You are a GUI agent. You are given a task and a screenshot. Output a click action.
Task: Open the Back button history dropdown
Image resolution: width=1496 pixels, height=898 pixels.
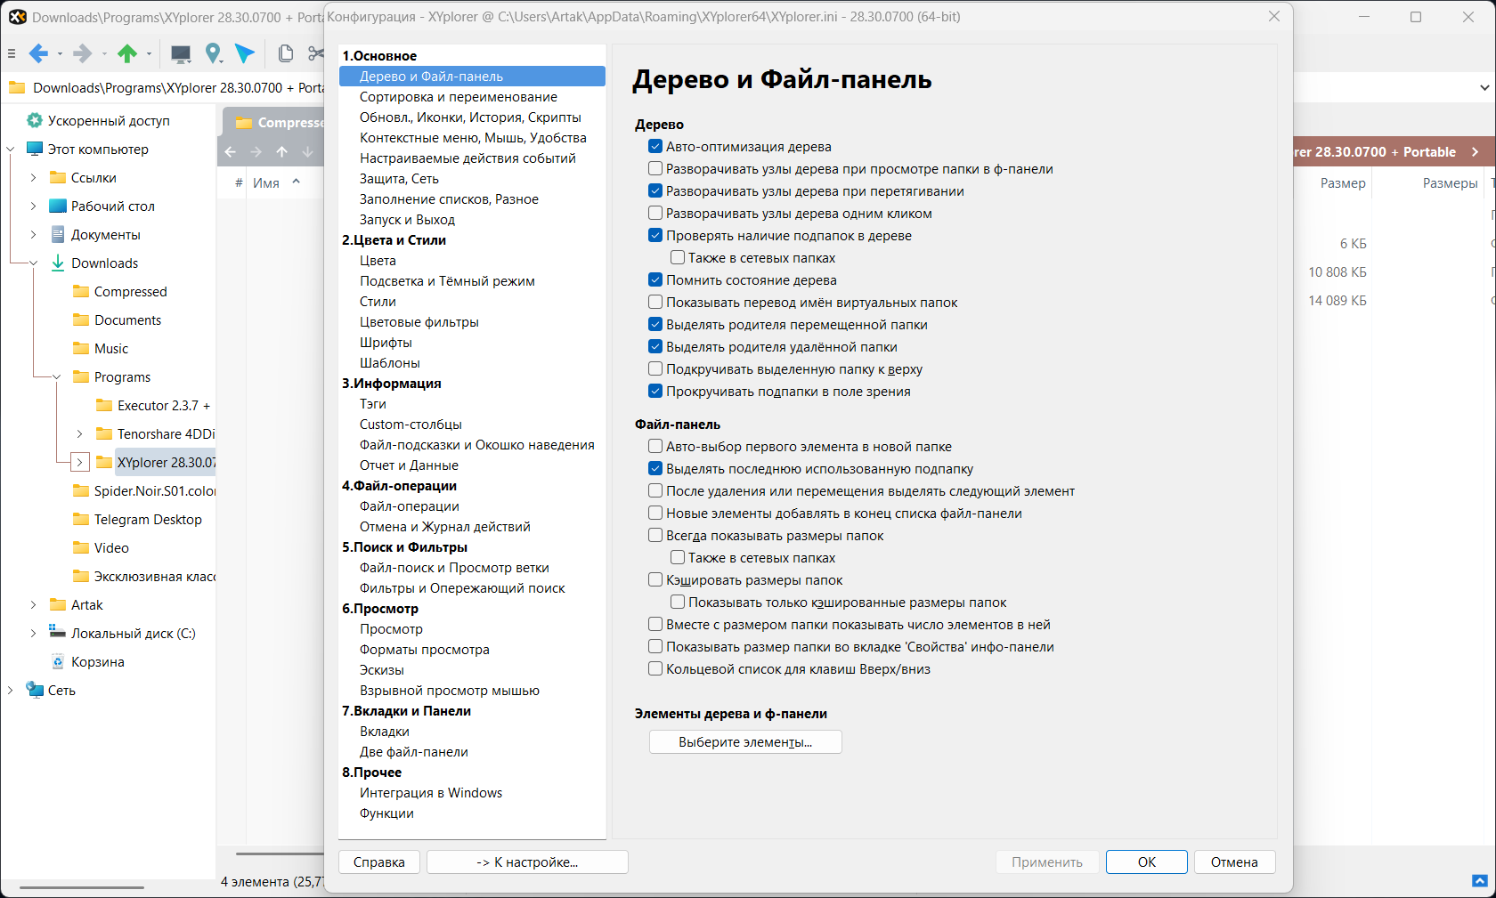click(60, 54)
